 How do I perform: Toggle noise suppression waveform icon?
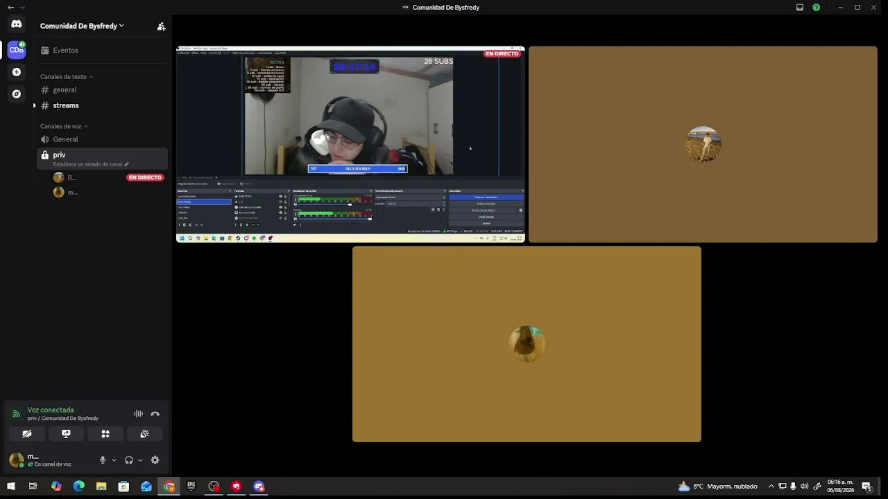click(138, 414)
